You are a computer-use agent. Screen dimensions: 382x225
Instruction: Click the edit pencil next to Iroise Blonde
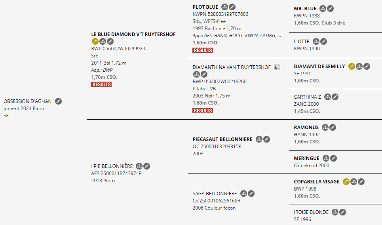tap(342, 212)
